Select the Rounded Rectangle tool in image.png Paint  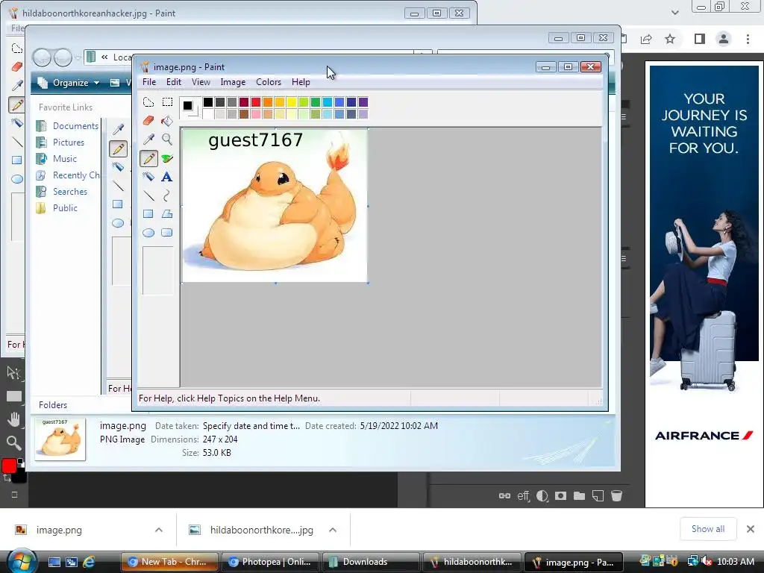[167, 233]
